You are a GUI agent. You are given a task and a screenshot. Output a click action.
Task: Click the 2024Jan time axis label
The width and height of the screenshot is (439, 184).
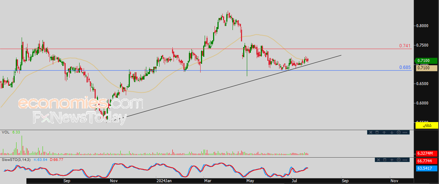click(164, 181)
